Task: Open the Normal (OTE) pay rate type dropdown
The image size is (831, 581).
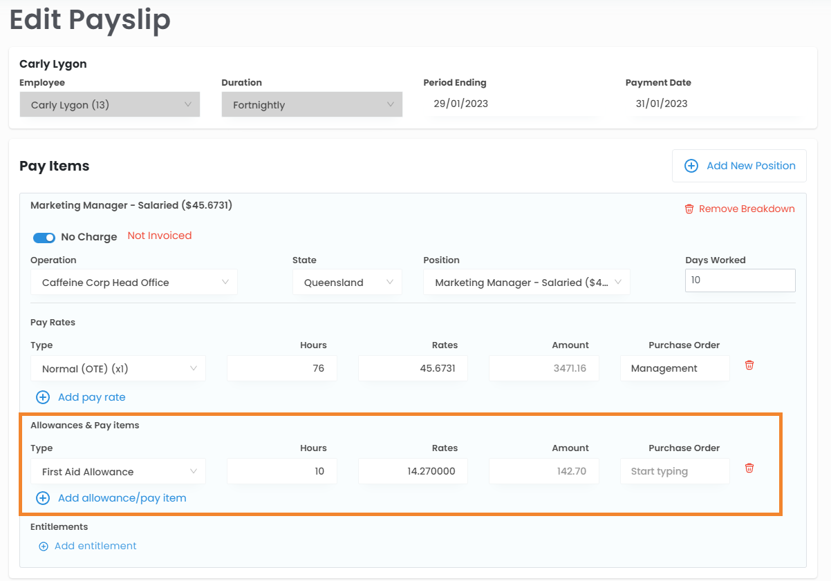Action: point(118,369)
